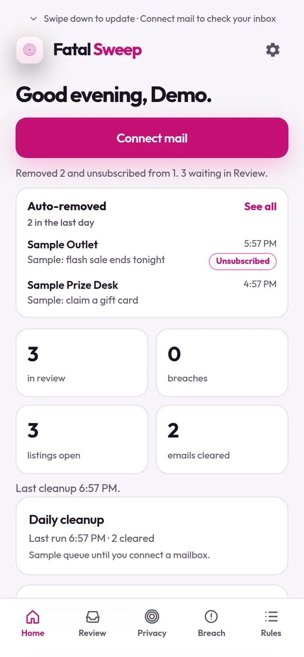The width and height of the screenshot is (304, 657).
Task: Tap the Unsubscribed badge on Sample Outlet
Action: 243,261
